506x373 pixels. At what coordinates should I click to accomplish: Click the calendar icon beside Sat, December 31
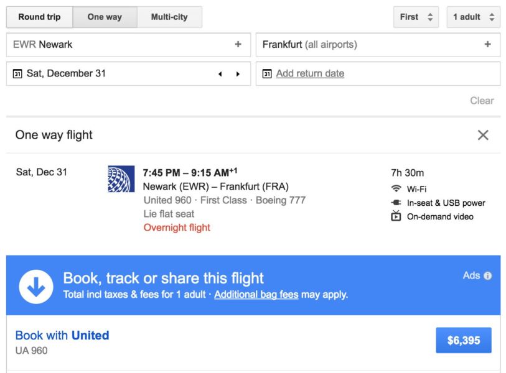pyautogui.click(x=17, y=74)
